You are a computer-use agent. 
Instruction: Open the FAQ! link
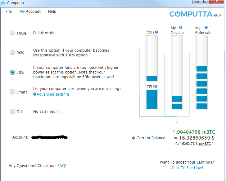click(x=62, y=165)
